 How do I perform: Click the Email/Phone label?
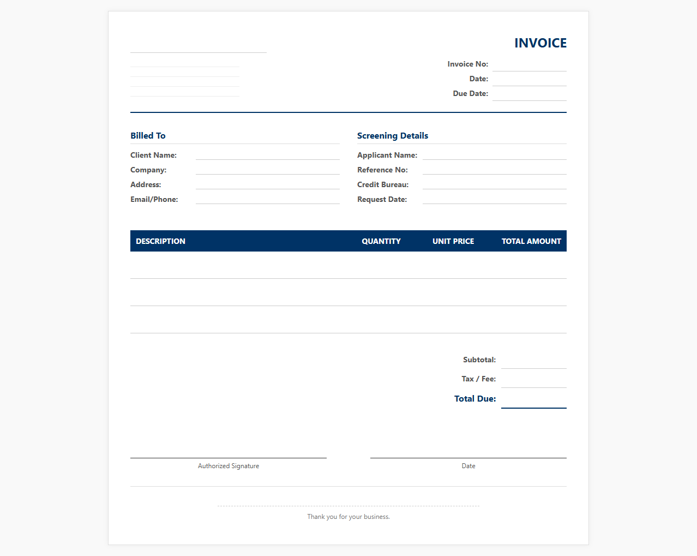(x=154, y=200)
